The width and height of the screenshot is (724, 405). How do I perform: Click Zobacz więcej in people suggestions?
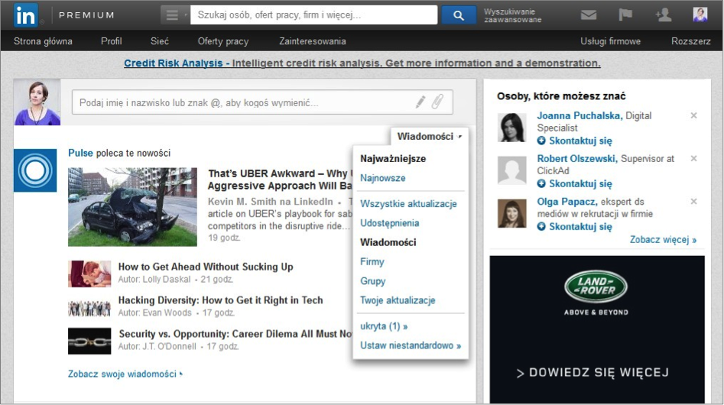(x=663, y=240)
